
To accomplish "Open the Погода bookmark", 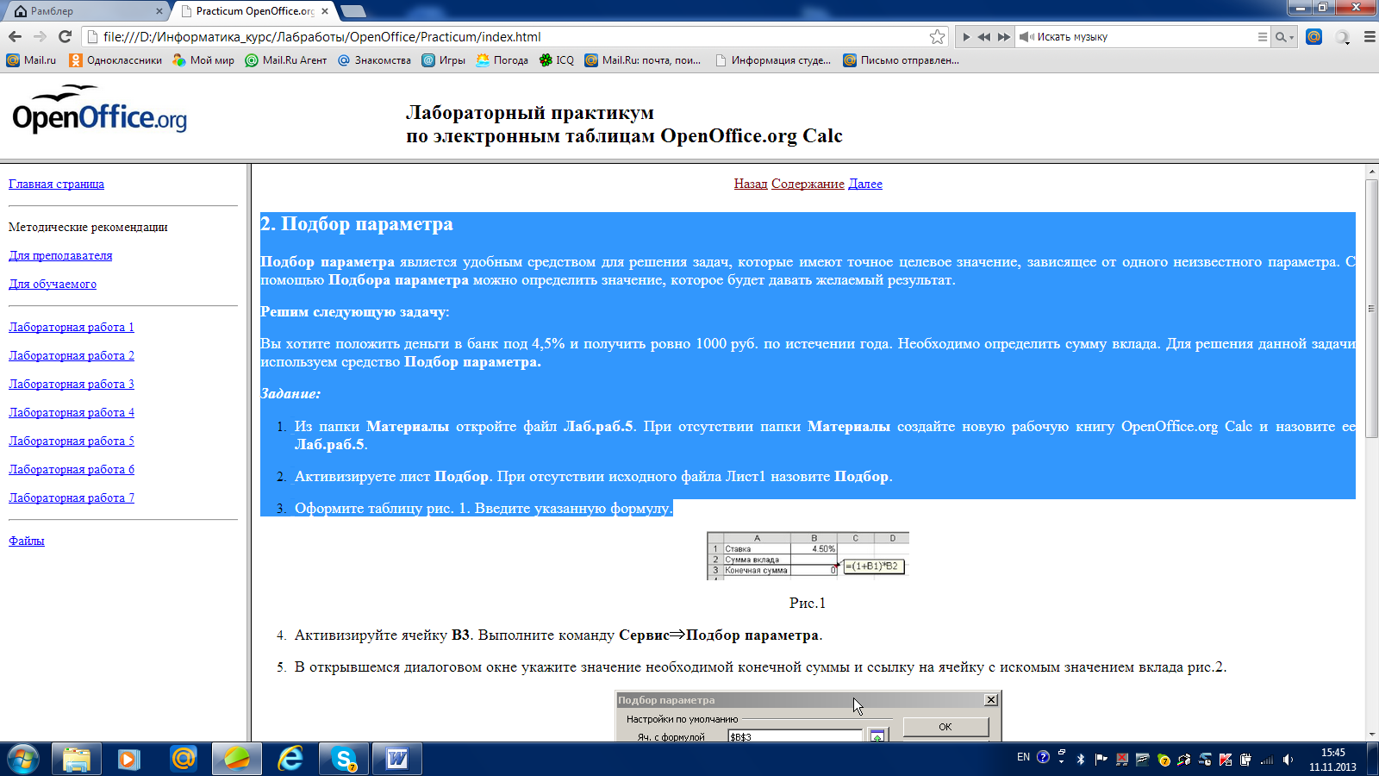I will pos(502,60).
